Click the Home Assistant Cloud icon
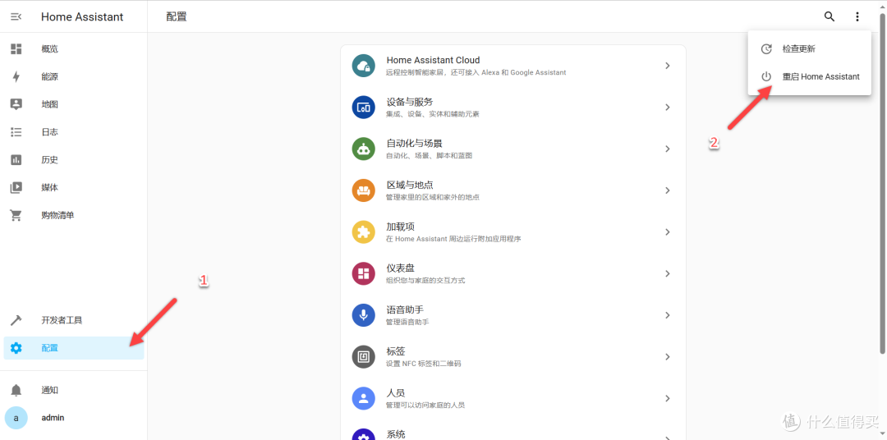Viewport: 887px width, 440px height. coord(364,66)
